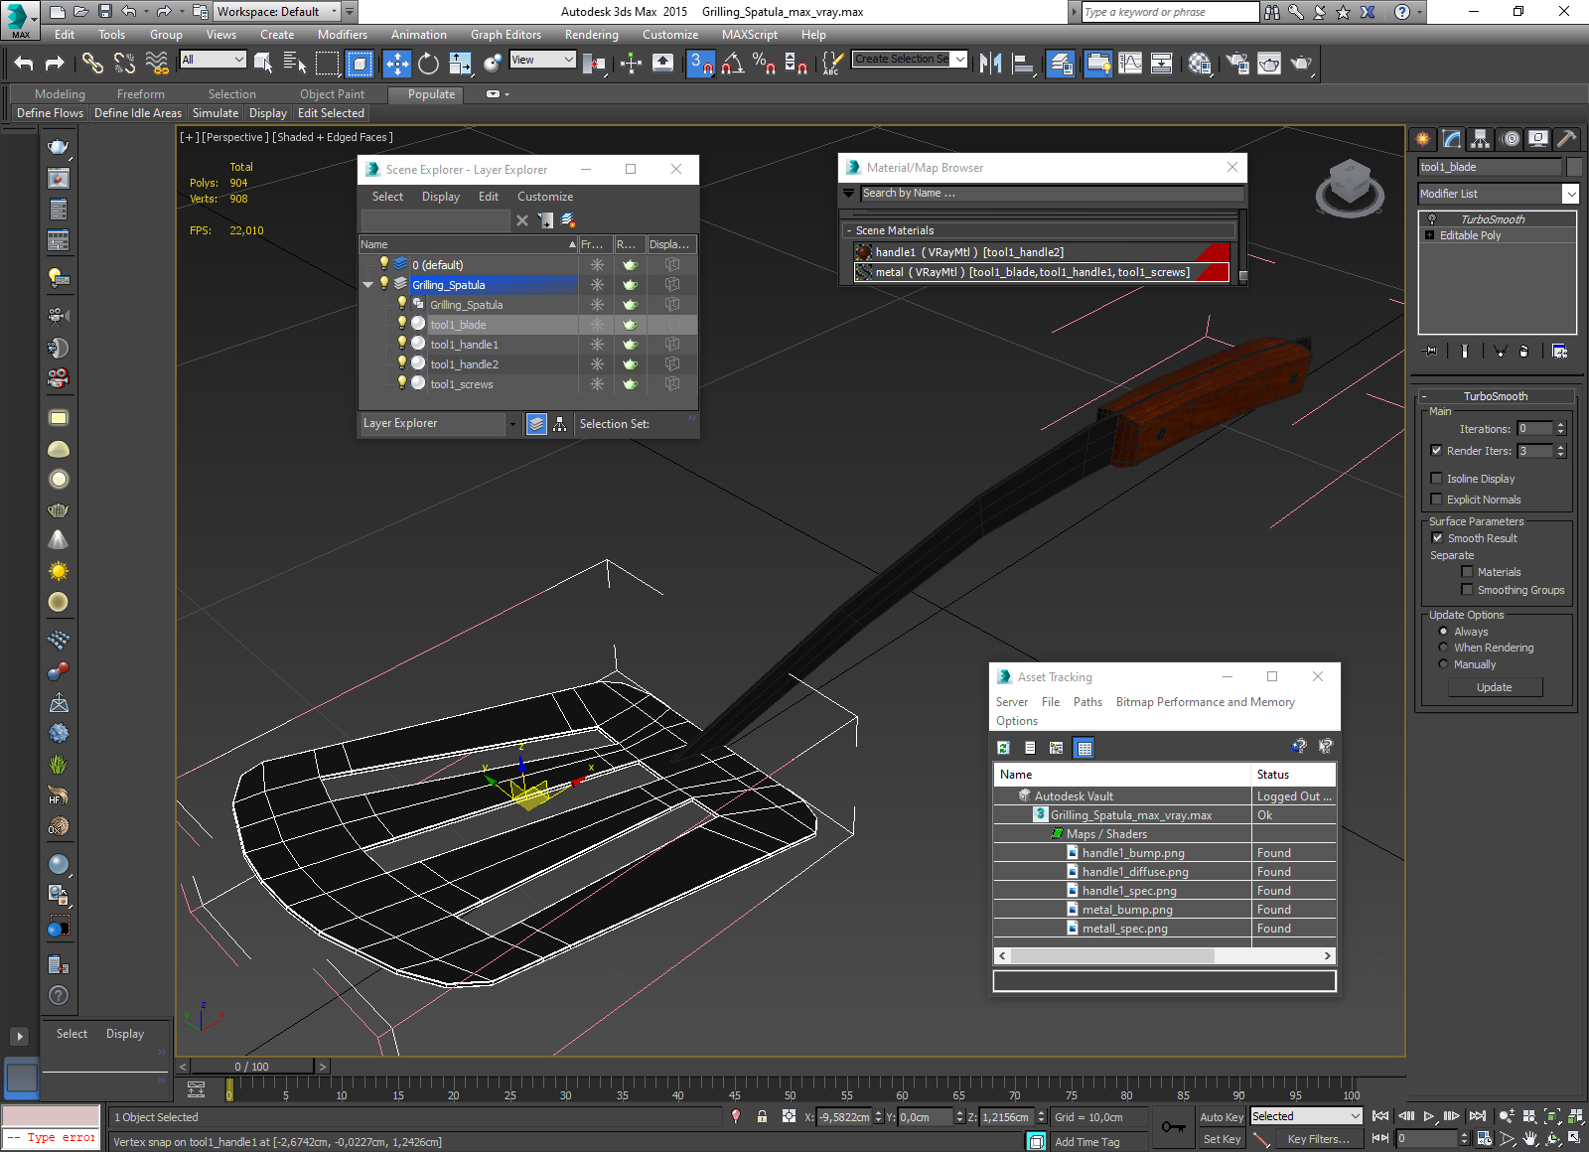The image size is (1589, 1152).
Task: Click the Play Animation button
Action: (1429, 1116)
